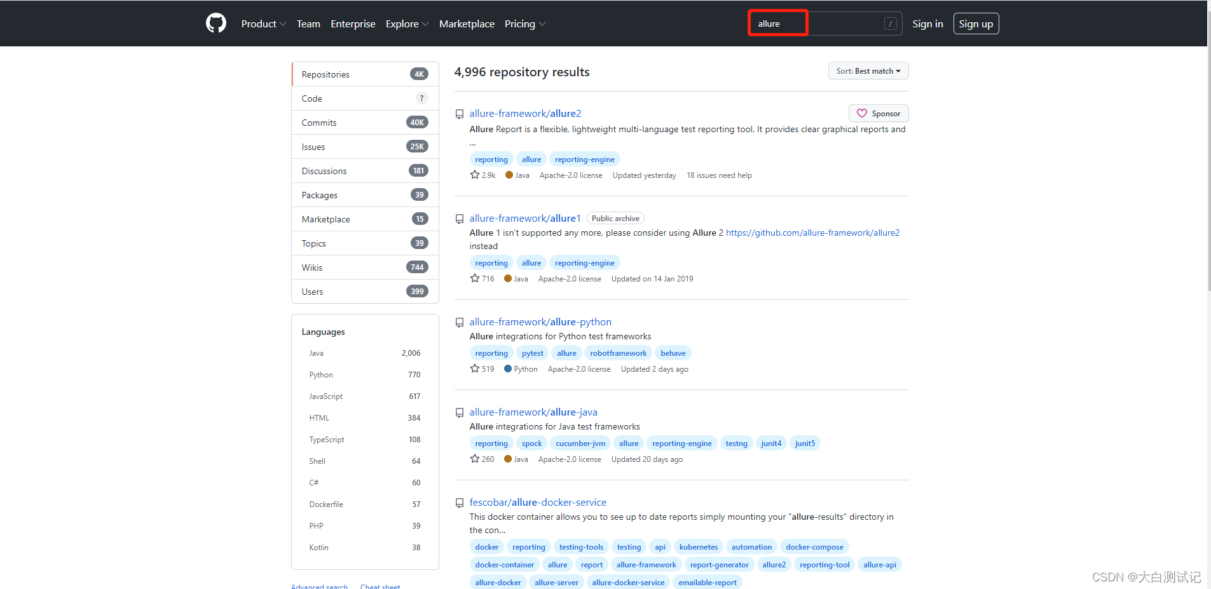Open the Product dropdown menu
The height and width of the screenshot is (589, 1211).
264,24
